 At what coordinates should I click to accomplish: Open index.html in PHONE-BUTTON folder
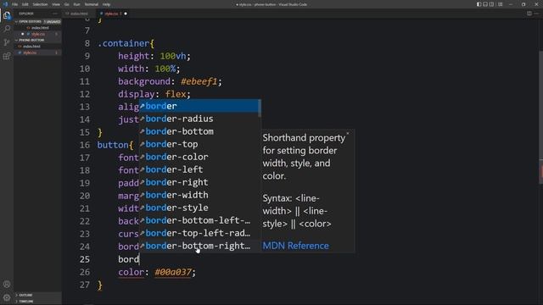click(37, 47)
